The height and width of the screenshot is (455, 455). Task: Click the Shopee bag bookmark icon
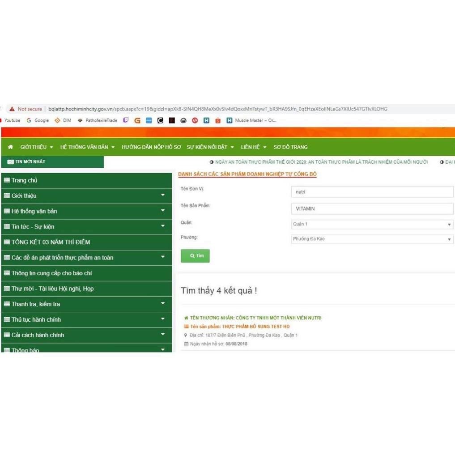218,120
